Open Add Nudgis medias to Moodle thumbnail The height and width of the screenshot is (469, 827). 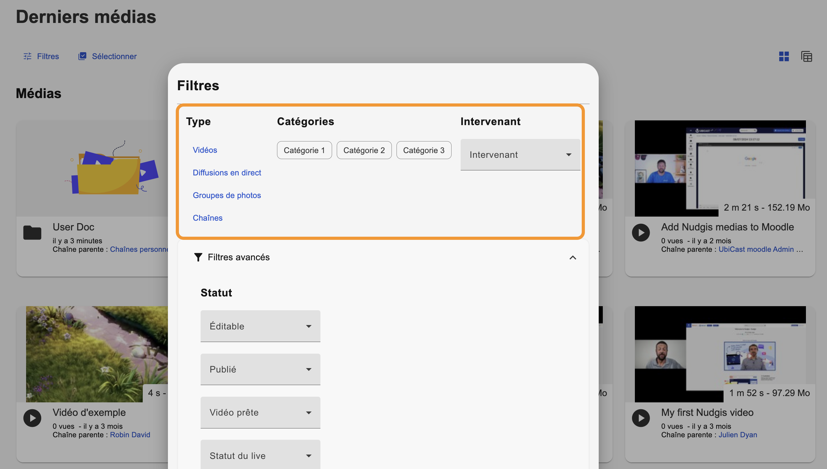pyautogui.click(x=720, y=168)
